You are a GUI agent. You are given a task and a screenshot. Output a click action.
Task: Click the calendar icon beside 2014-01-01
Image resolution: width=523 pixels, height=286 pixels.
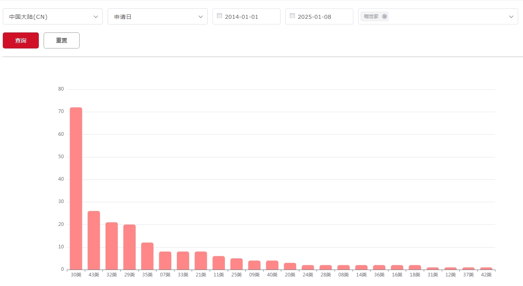click(219, 16)
